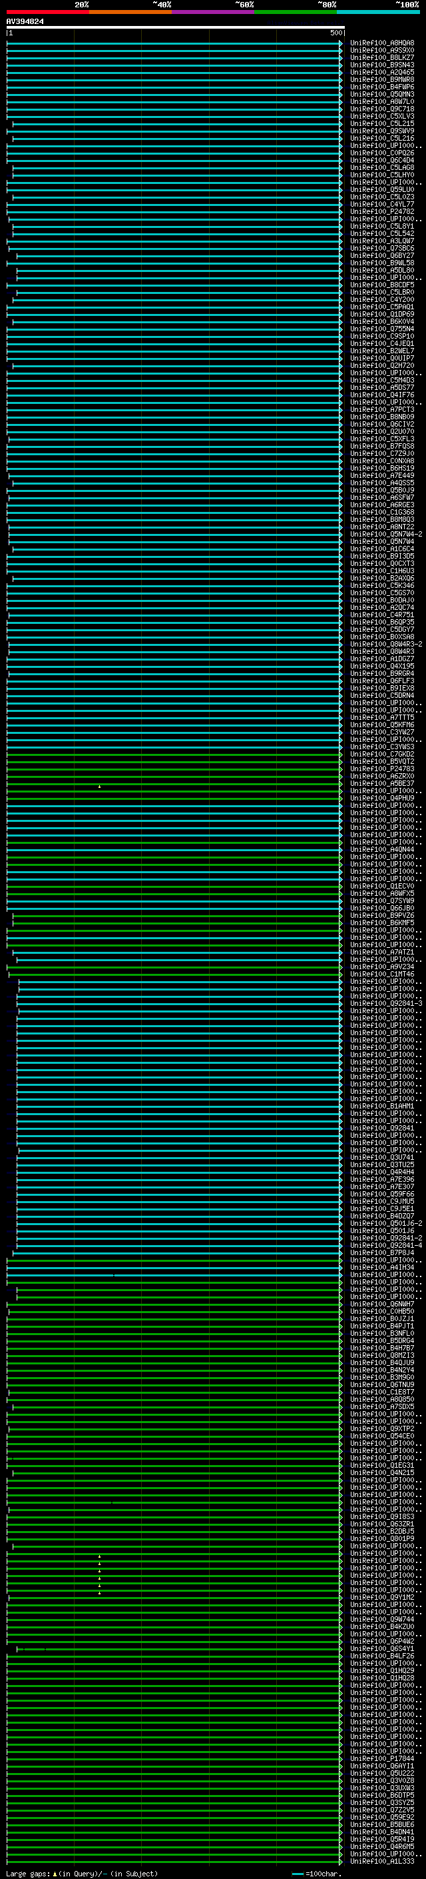Click the arrowhead ending the UniRef100_A8HQA8 bar

tap(341, 43)
